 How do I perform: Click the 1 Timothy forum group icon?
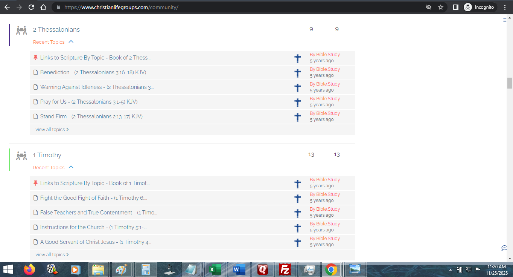click(21, 156)
